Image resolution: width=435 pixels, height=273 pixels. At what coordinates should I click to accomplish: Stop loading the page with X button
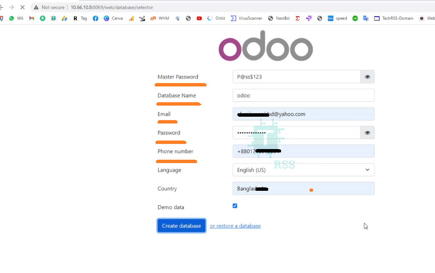[x=23, y=8]
